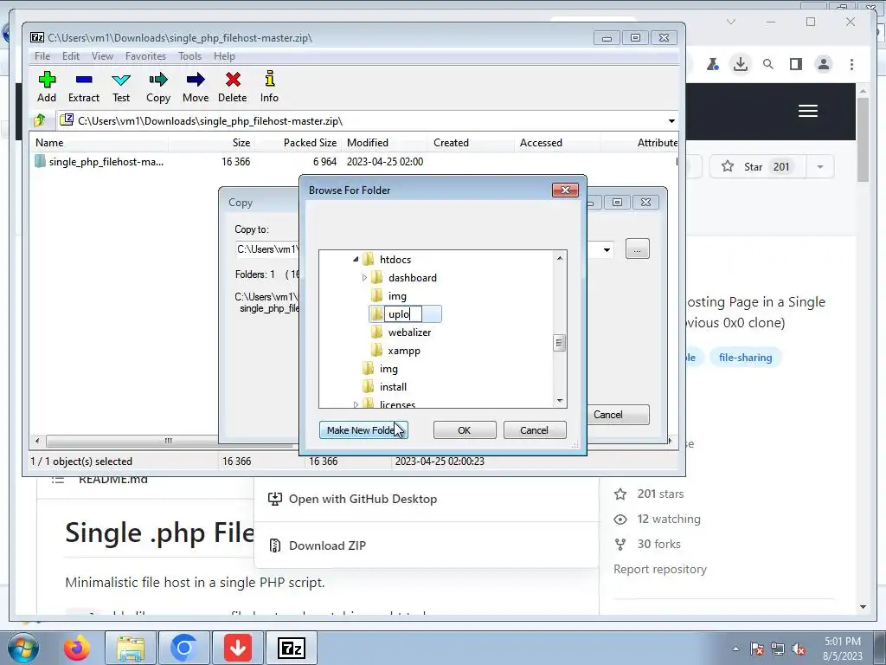Switch to 7-Zip in the taskbar
This screenshot has width=886, height=665.
(x=291, y=648)
